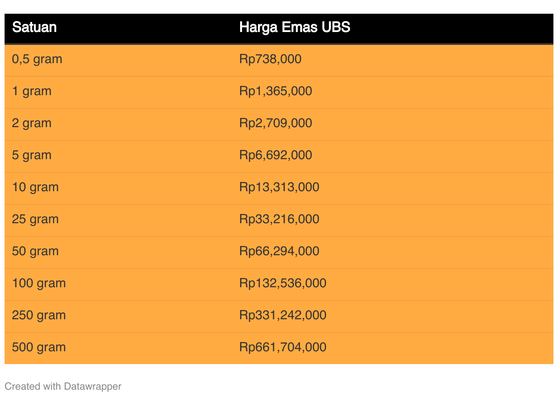Click the Satuan column header
The height and width of the screenshot is (397, 558).
[34, 27]
